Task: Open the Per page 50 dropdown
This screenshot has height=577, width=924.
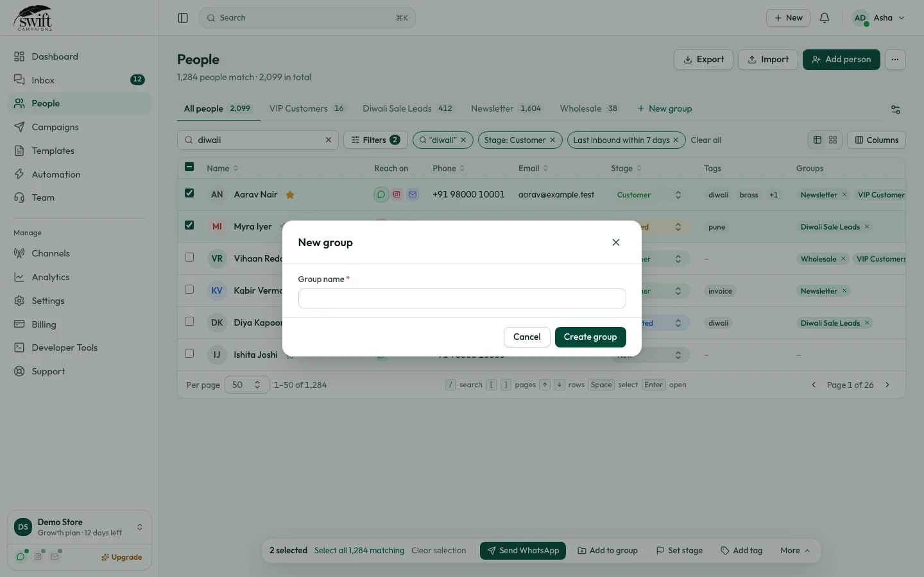Action: point(246,385)
